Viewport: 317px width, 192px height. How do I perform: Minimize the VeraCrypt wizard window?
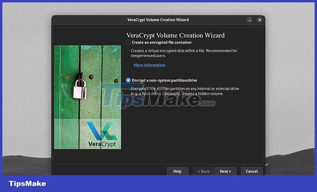[x=250, y=20]
